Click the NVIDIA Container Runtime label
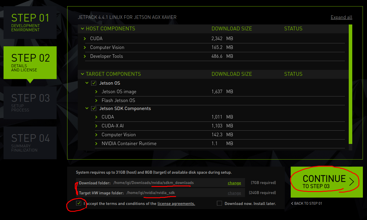This screenshot has width=367, height=220. click(129, 144)
